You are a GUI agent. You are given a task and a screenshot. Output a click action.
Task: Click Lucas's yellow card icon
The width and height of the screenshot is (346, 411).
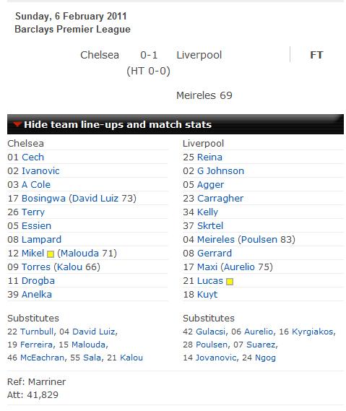coord(230,282)
